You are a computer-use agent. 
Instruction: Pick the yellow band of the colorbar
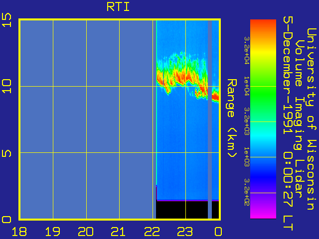[263, 52]
